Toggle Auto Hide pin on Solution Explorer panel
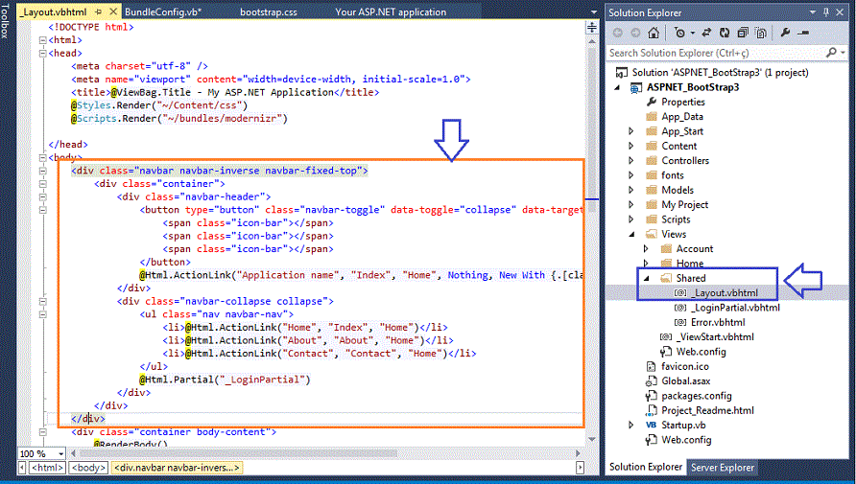 tap(826, 12)
